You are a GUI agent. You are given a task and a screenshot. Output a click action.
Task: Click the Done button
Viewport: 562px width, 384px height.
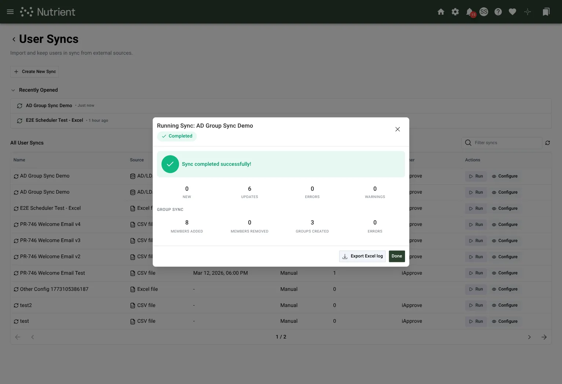[397, 256]
